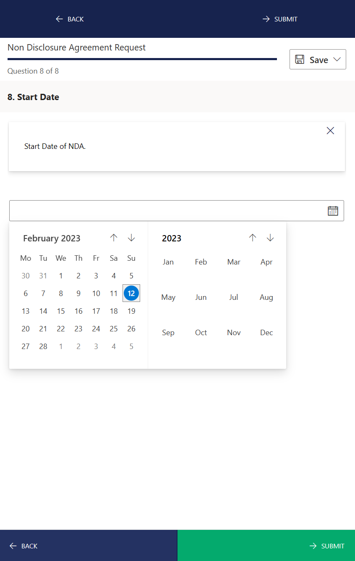
Task: Go to next year with down arrow
Action: (270, 238)
